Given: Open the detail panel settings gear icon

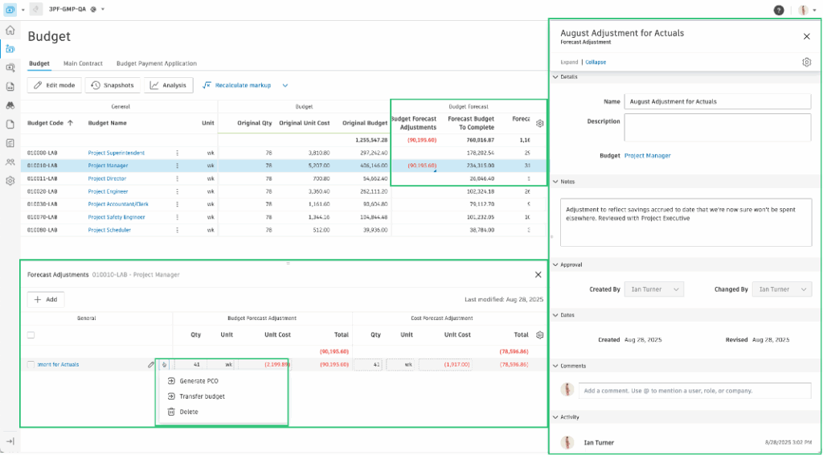Looking at the screenshot, I should click(806, 62).
